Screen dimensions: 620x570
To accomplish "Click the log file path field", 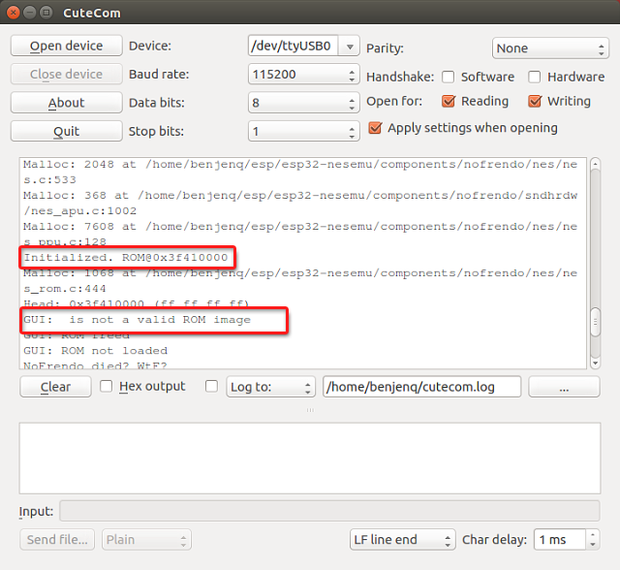I will pyautogui.click(x=422, y=387).
